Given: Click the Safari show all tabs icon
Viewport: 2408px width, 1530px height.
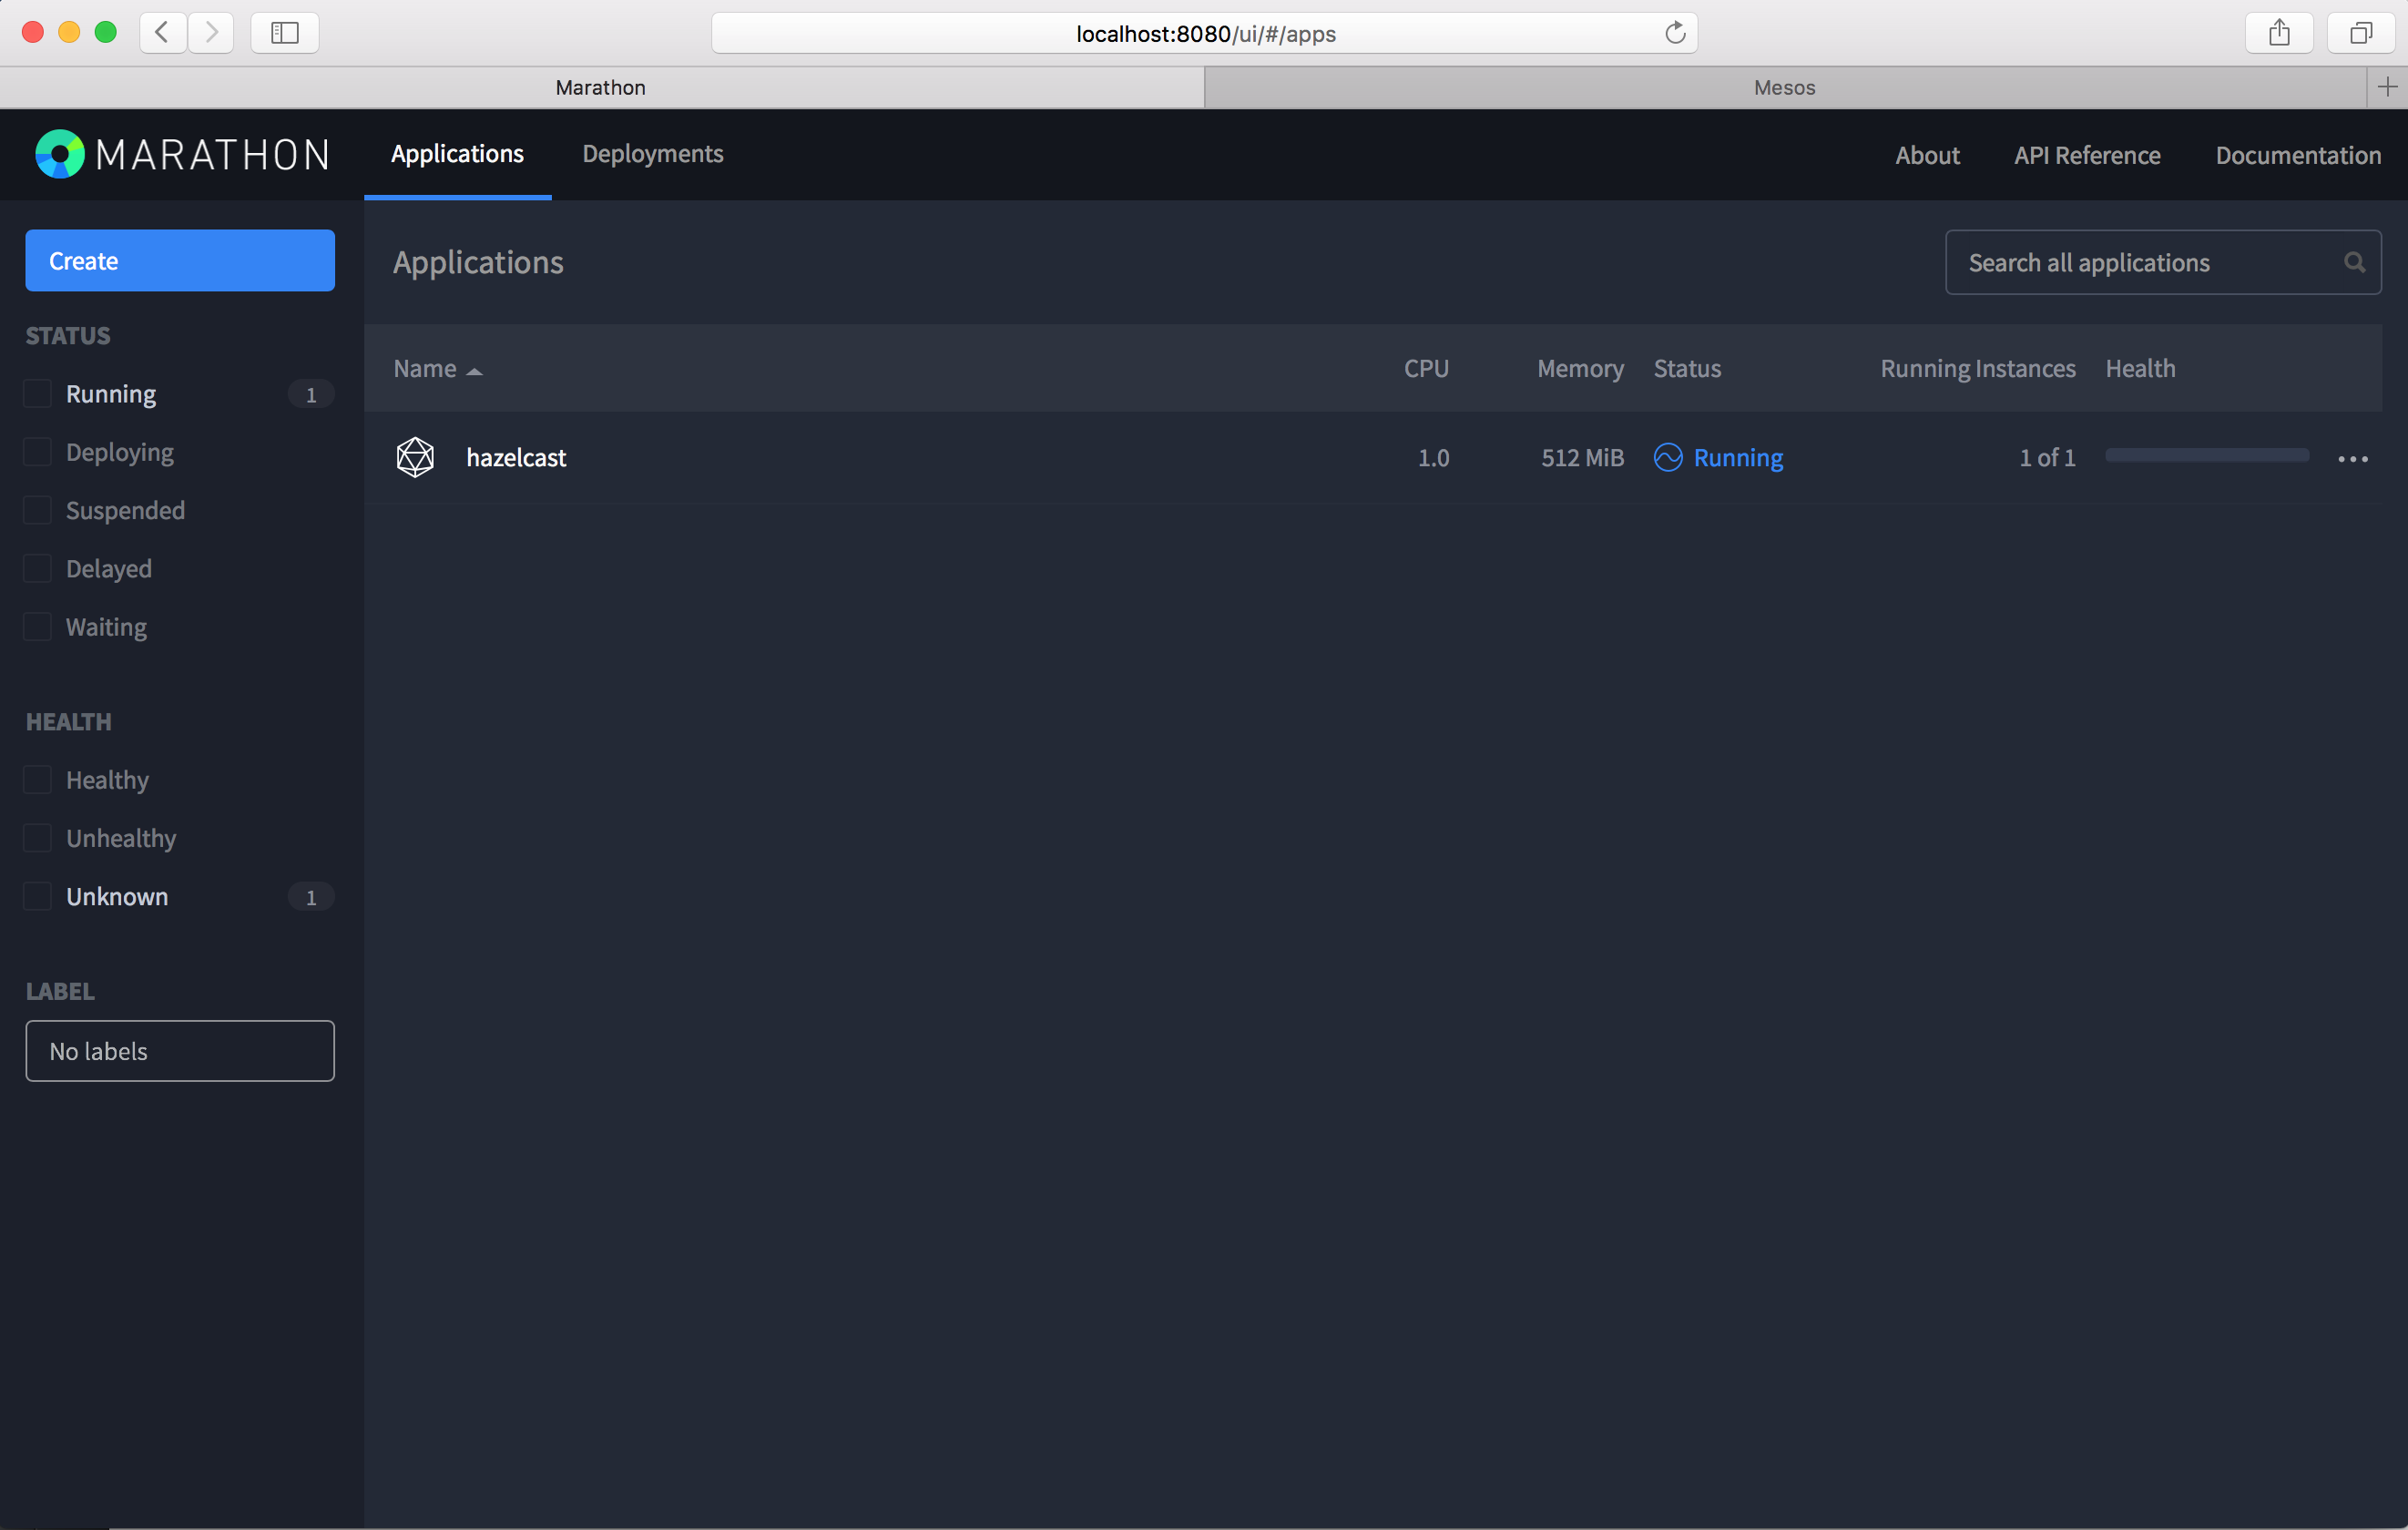Looking at the screenshot, I should [2360, 33].
